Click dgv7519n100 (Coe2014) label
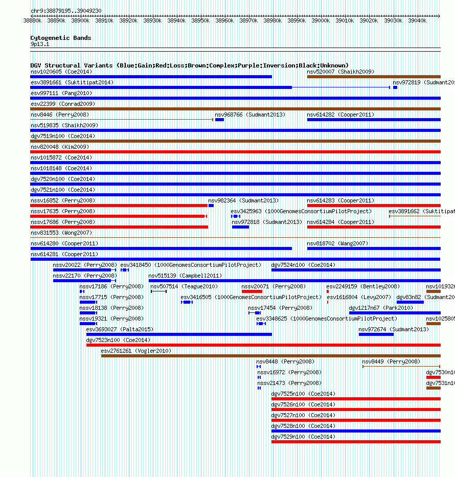The height and width of the screenshot is (477, 455). [x=63, y=137]
